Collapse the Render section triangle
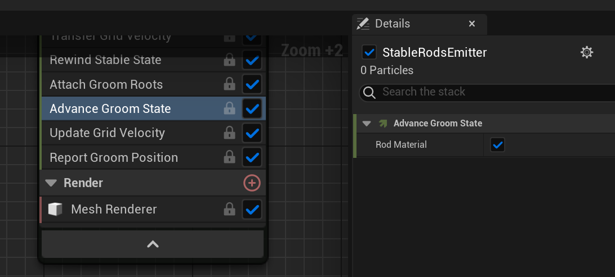The height and width of the screenshot is (277, 615). tap(51, 183)
